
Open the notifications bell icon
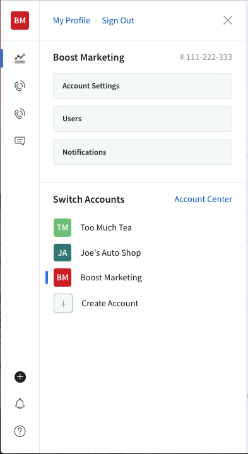coord(20,404)
